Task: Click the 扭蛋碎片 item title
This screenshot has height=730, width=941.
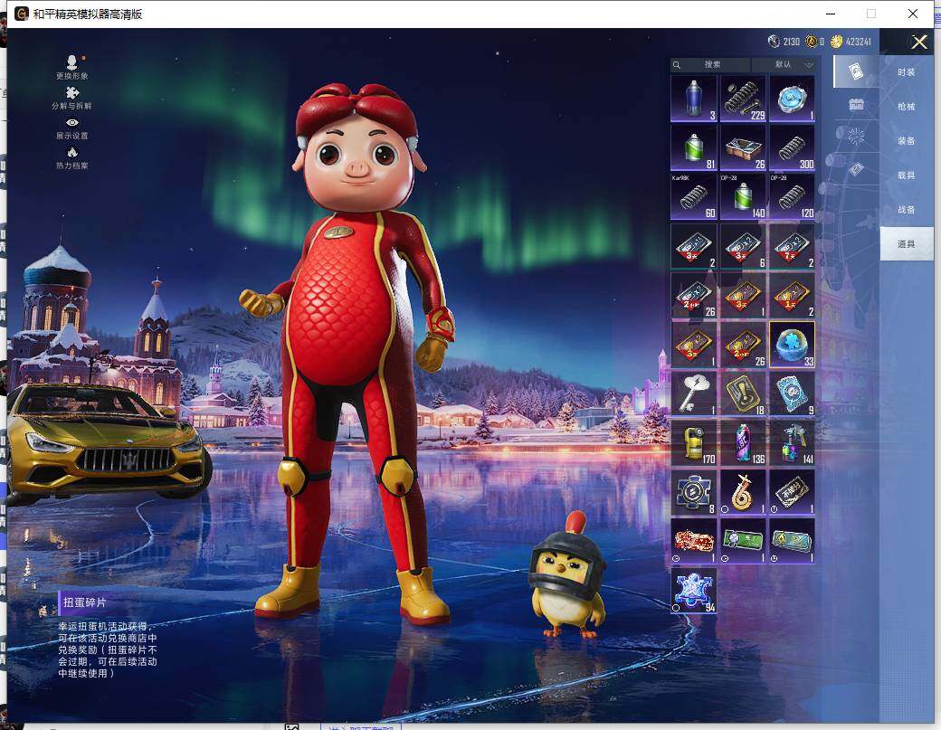Action: [85, 602]
